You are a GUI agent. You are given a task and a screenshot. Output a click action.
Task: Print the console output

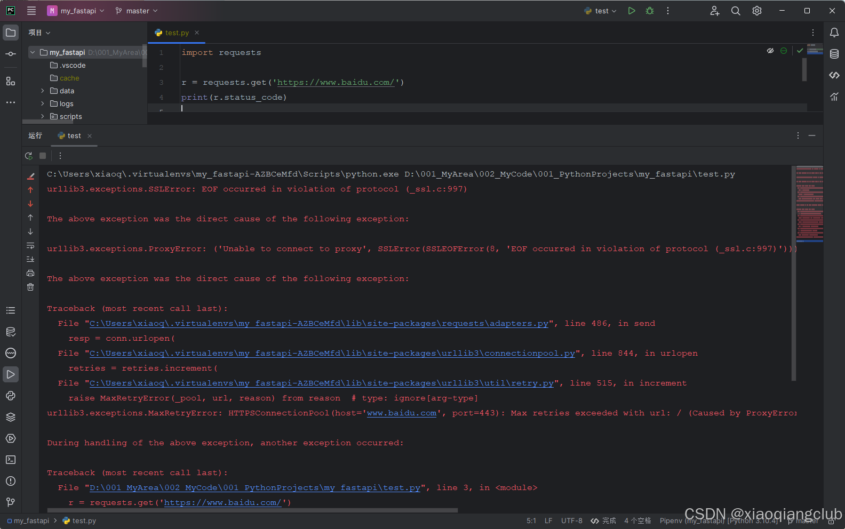(x=30, y=273)
